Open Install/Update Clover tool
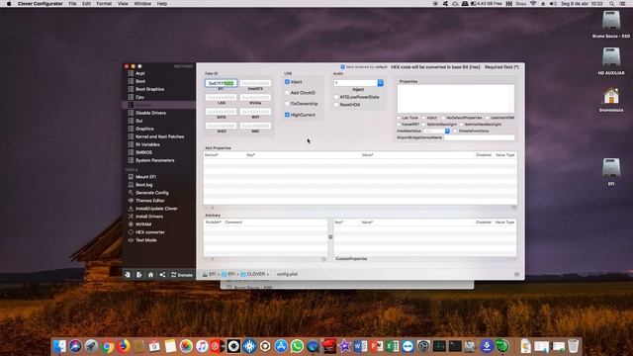The height and width of the screenshot is (356, 633). pyautogui.click(x=156, y=209)
